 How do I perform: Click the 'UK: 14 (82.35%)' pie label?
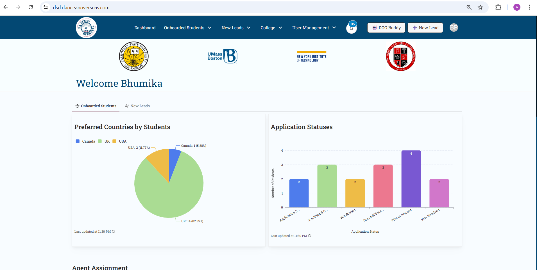192,221
